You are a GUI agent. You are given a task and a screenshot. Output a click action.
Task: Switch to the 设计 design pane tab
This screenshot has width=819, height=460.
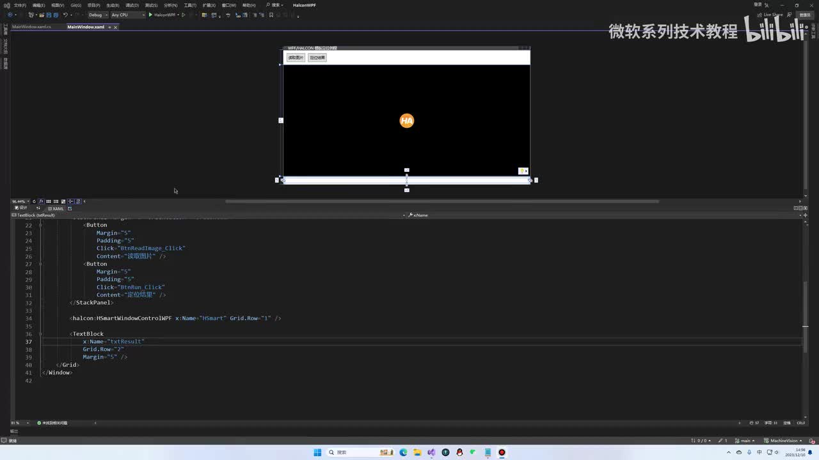click(x=21, y=208)
